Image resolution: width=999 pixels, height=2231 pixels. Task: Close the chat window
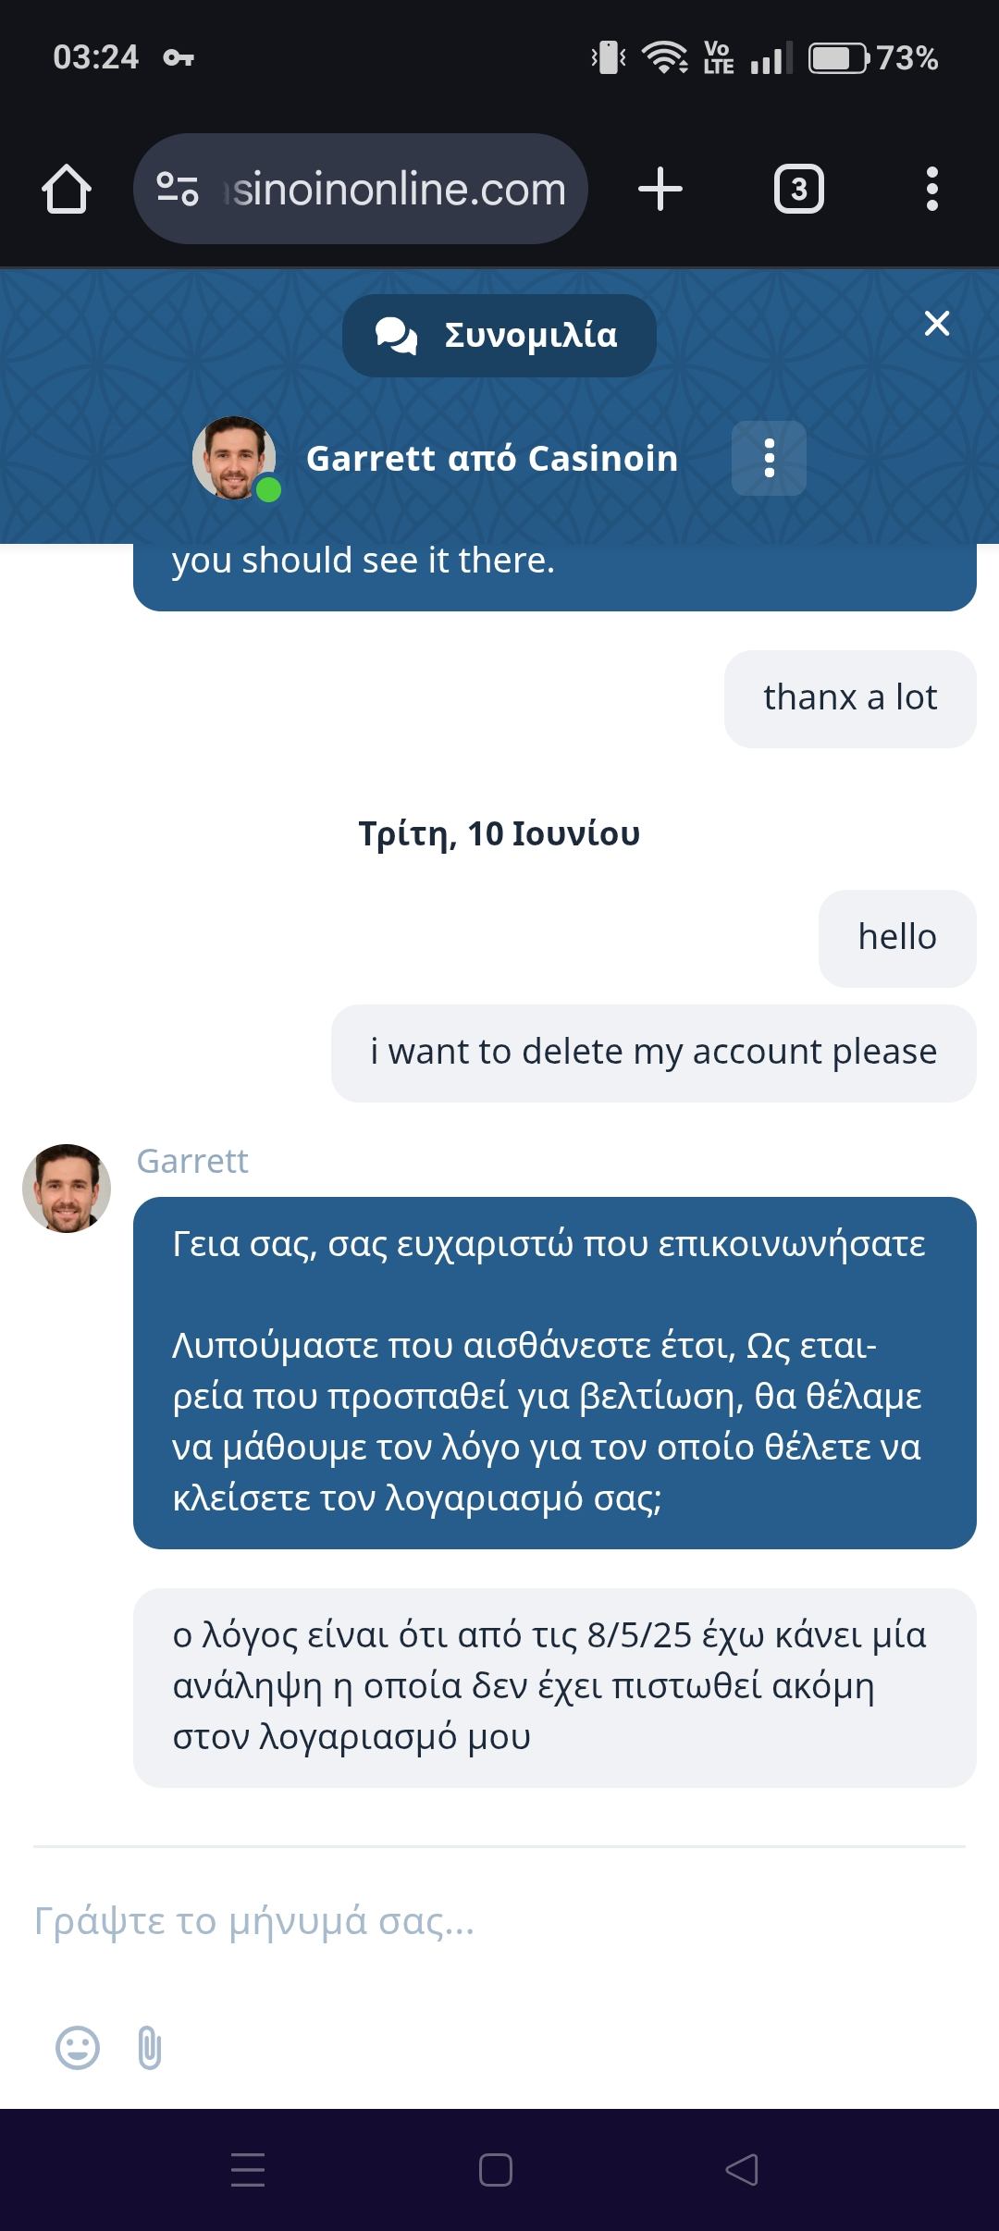click(936, 324)
